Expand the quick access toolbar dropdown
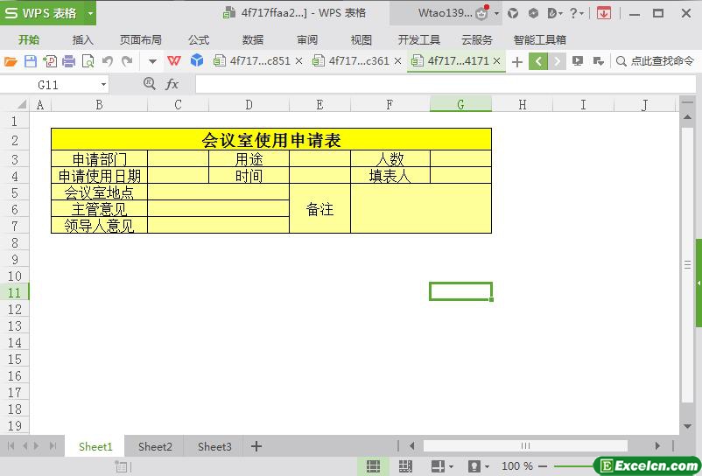702x476 pixels. pyautogui.click(x=152, y=61)
